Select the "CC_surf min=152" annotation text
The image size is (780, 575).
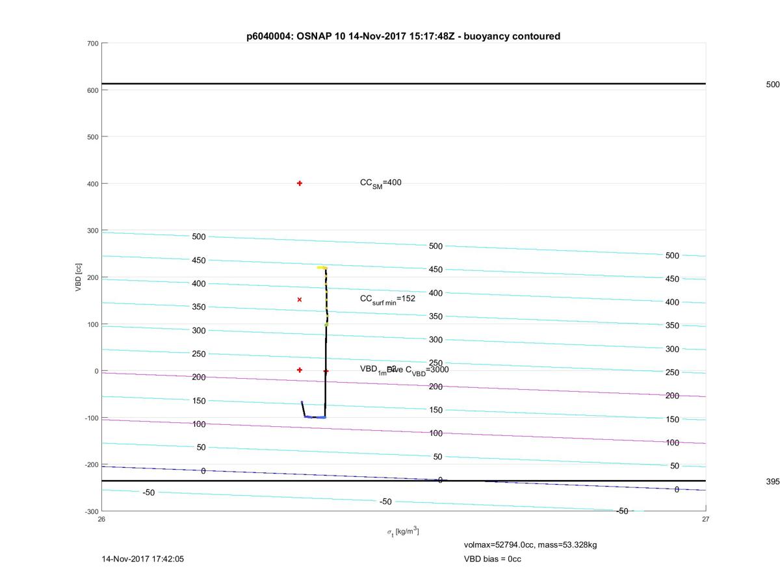(x=387, y=299)
